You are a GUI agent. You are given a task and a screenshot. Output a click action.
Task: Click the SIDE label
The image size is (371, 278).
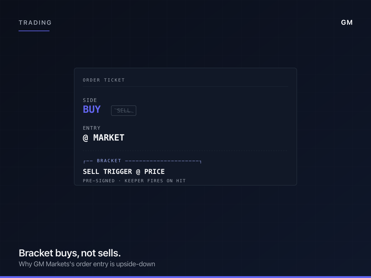click(90, 100)
